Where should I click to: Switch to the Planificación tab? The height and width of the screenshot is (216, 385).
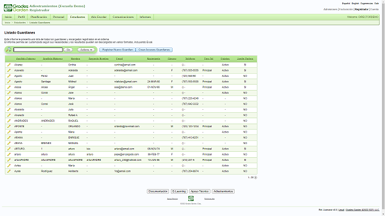point(38,17)
